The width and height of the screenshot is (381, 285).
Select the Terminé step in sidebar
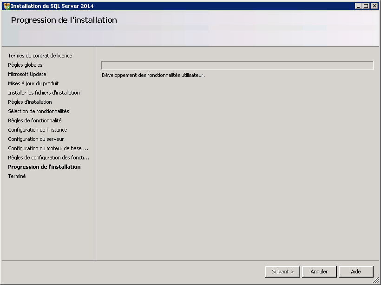(17, 176)
